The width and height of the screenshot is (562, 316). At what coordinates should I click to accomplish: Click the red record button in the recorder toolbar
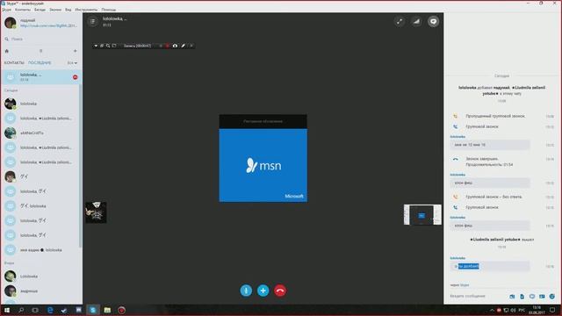click(167, 46)
